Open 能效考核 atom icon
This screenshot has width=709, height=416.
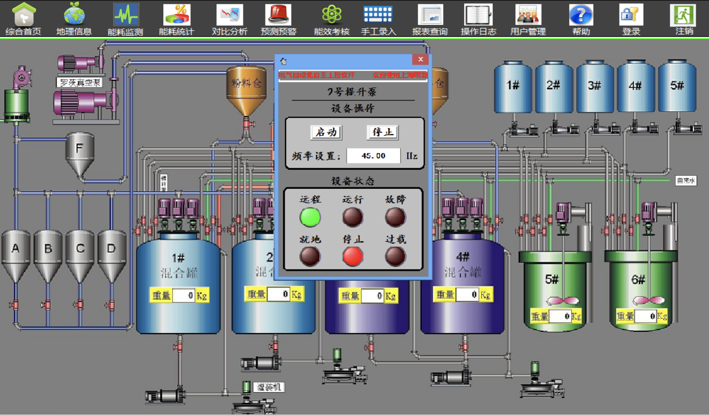coord(331,14)
